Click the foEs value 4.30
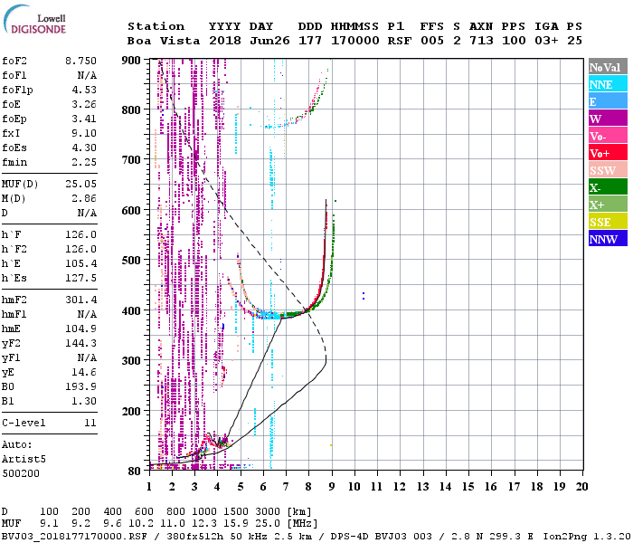 (x=84, y=148)
